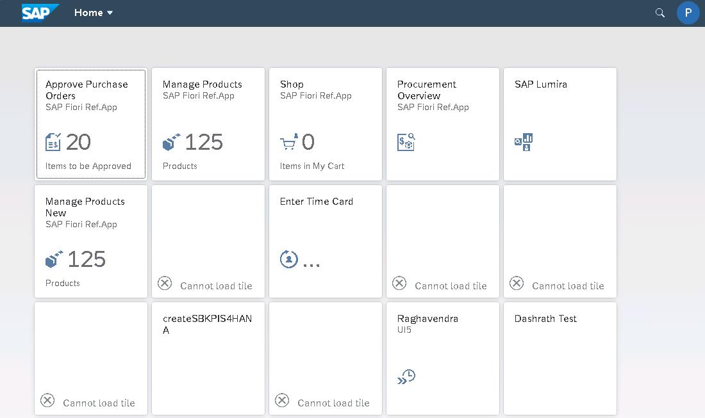Select the Raghavendra tile's clock arrow icon
705x418 pixels.
pos(406,377)
